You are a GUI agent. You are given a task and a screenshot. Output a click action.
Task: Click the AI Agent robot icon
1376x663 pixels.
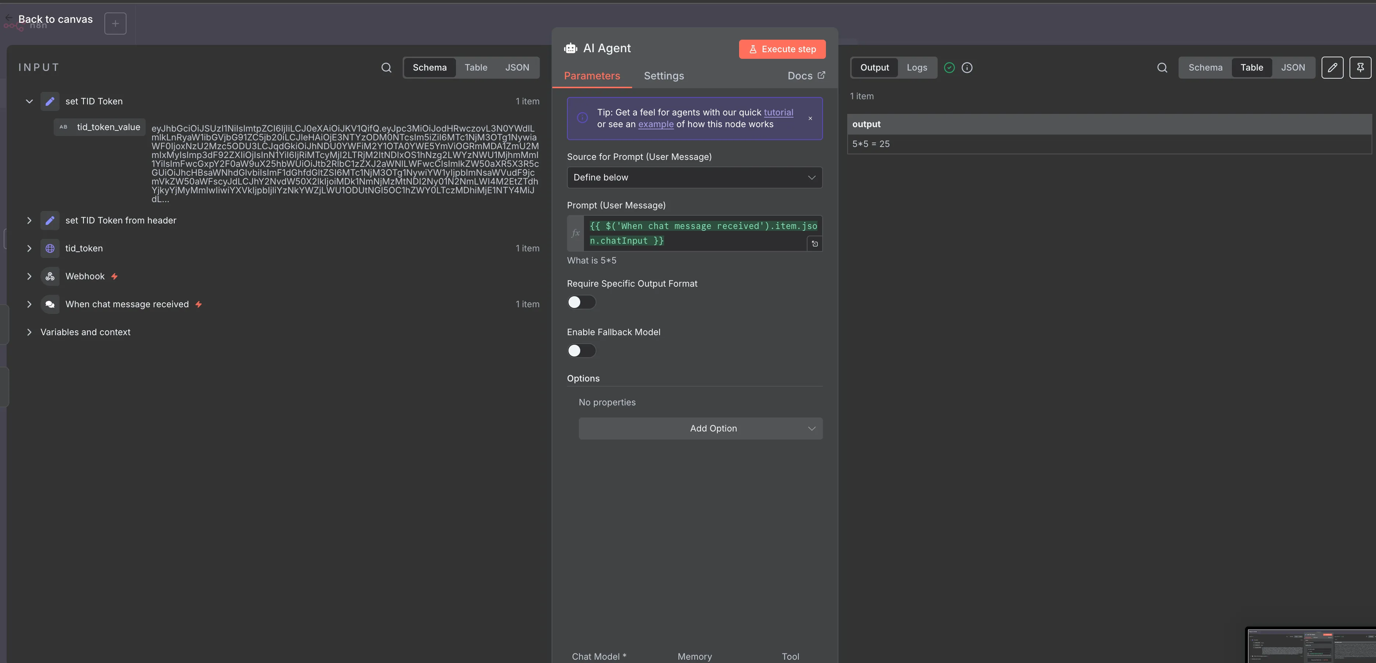pos(570,49)
